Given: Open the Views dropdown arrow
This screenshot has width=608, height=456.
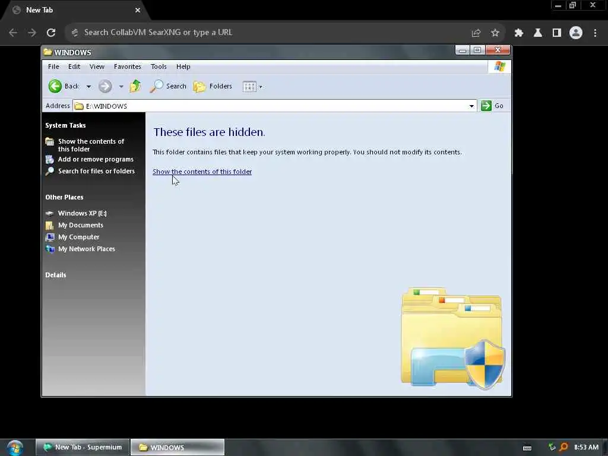Looking at the screenshot, I should click(x=261, y=87).
